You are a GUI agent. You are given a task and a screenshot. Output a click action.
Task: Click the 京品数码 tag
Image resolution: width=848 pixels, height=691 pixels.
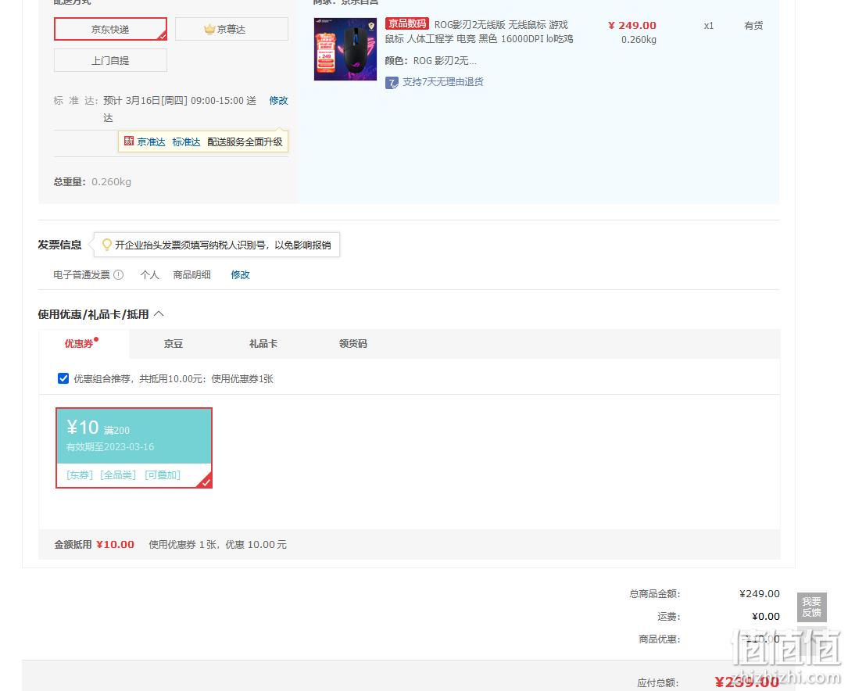pos(407,23)
